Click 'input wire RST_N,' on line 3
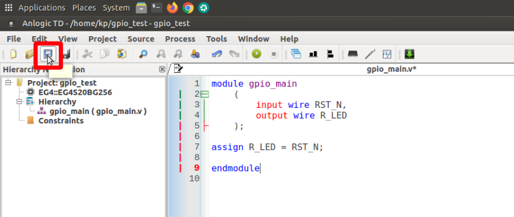 [x=302, y=105]
